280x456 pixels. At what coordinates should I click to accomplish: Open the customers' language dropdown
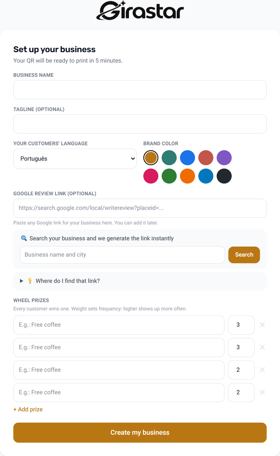(x=75, y=159)
